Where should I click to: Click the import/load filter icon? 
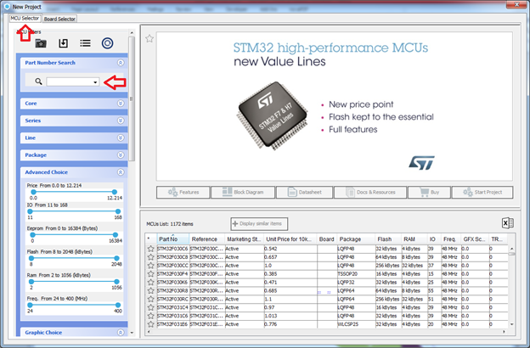coord(63,43)
